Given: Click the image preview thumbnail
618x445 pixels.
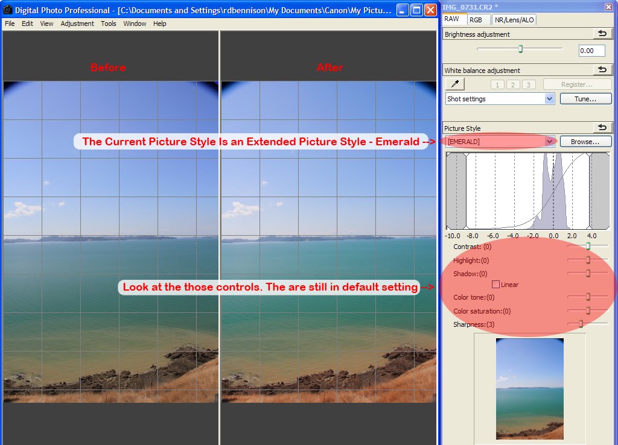Looking at the screenshot, I should 529,389.
